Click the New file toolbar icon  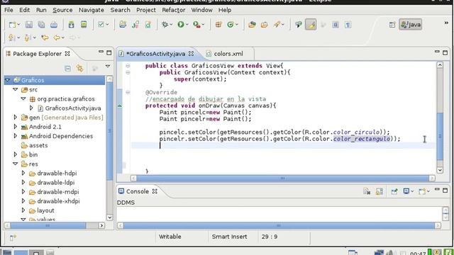pos(12,25)
